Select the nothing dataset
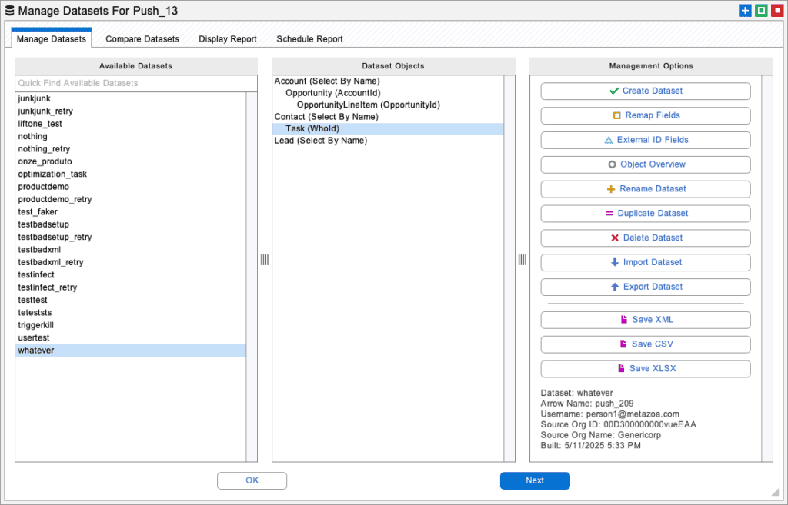The height and width of the screenshot is (505, 788). [x=131, y=137]
